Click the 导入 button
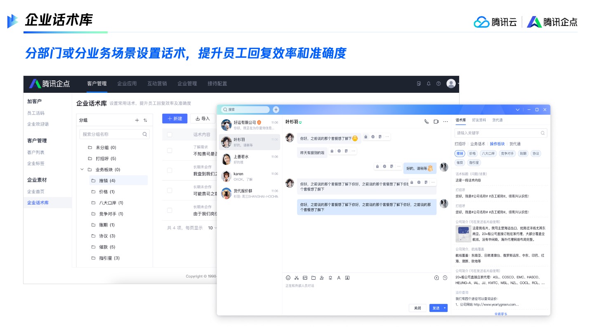Viewport: 594px width, 334px height. 203,119
